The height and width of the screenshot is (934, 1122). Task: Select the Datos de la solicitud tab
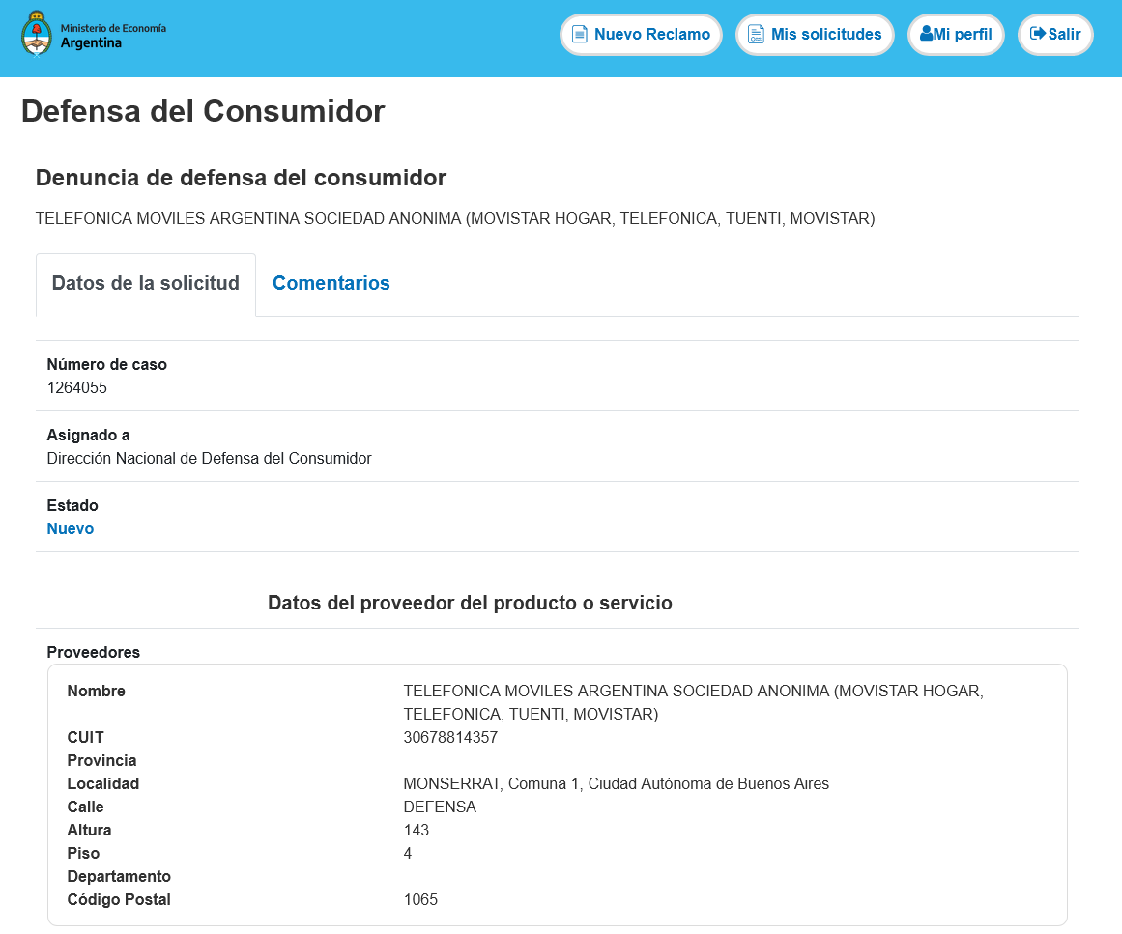point(146,284)
